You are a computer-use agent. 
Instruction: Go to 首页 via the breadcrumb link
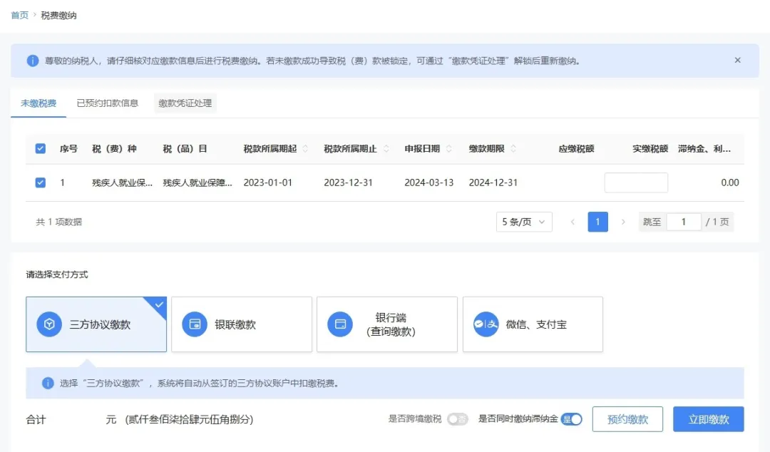19,14
